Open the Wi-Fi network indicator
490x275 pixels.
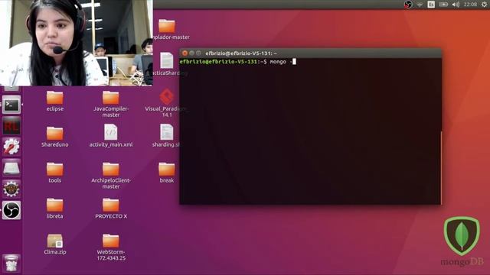click(420, 5)
